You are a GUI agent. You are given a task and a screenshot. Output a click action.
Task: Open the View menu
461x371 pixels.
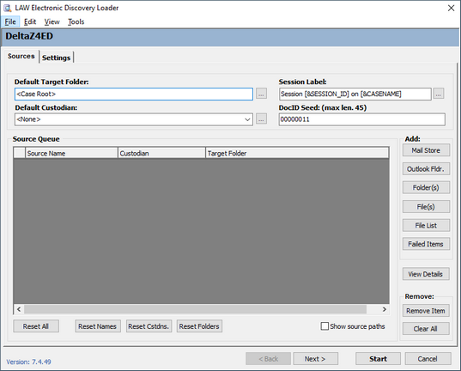(52, 21)
